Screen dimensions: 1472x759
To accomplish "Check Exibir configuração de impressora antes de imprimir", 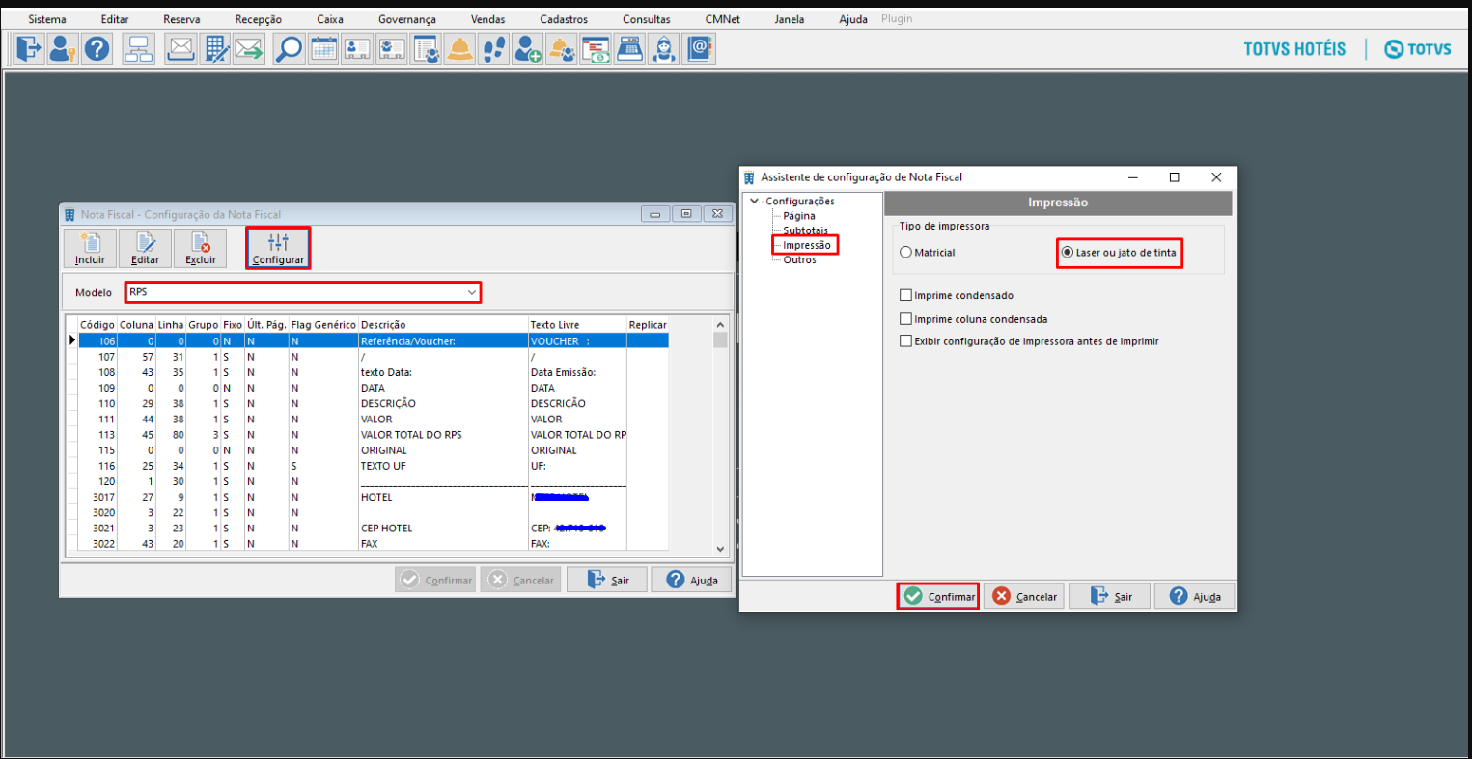I will [x=1029, y=341].
